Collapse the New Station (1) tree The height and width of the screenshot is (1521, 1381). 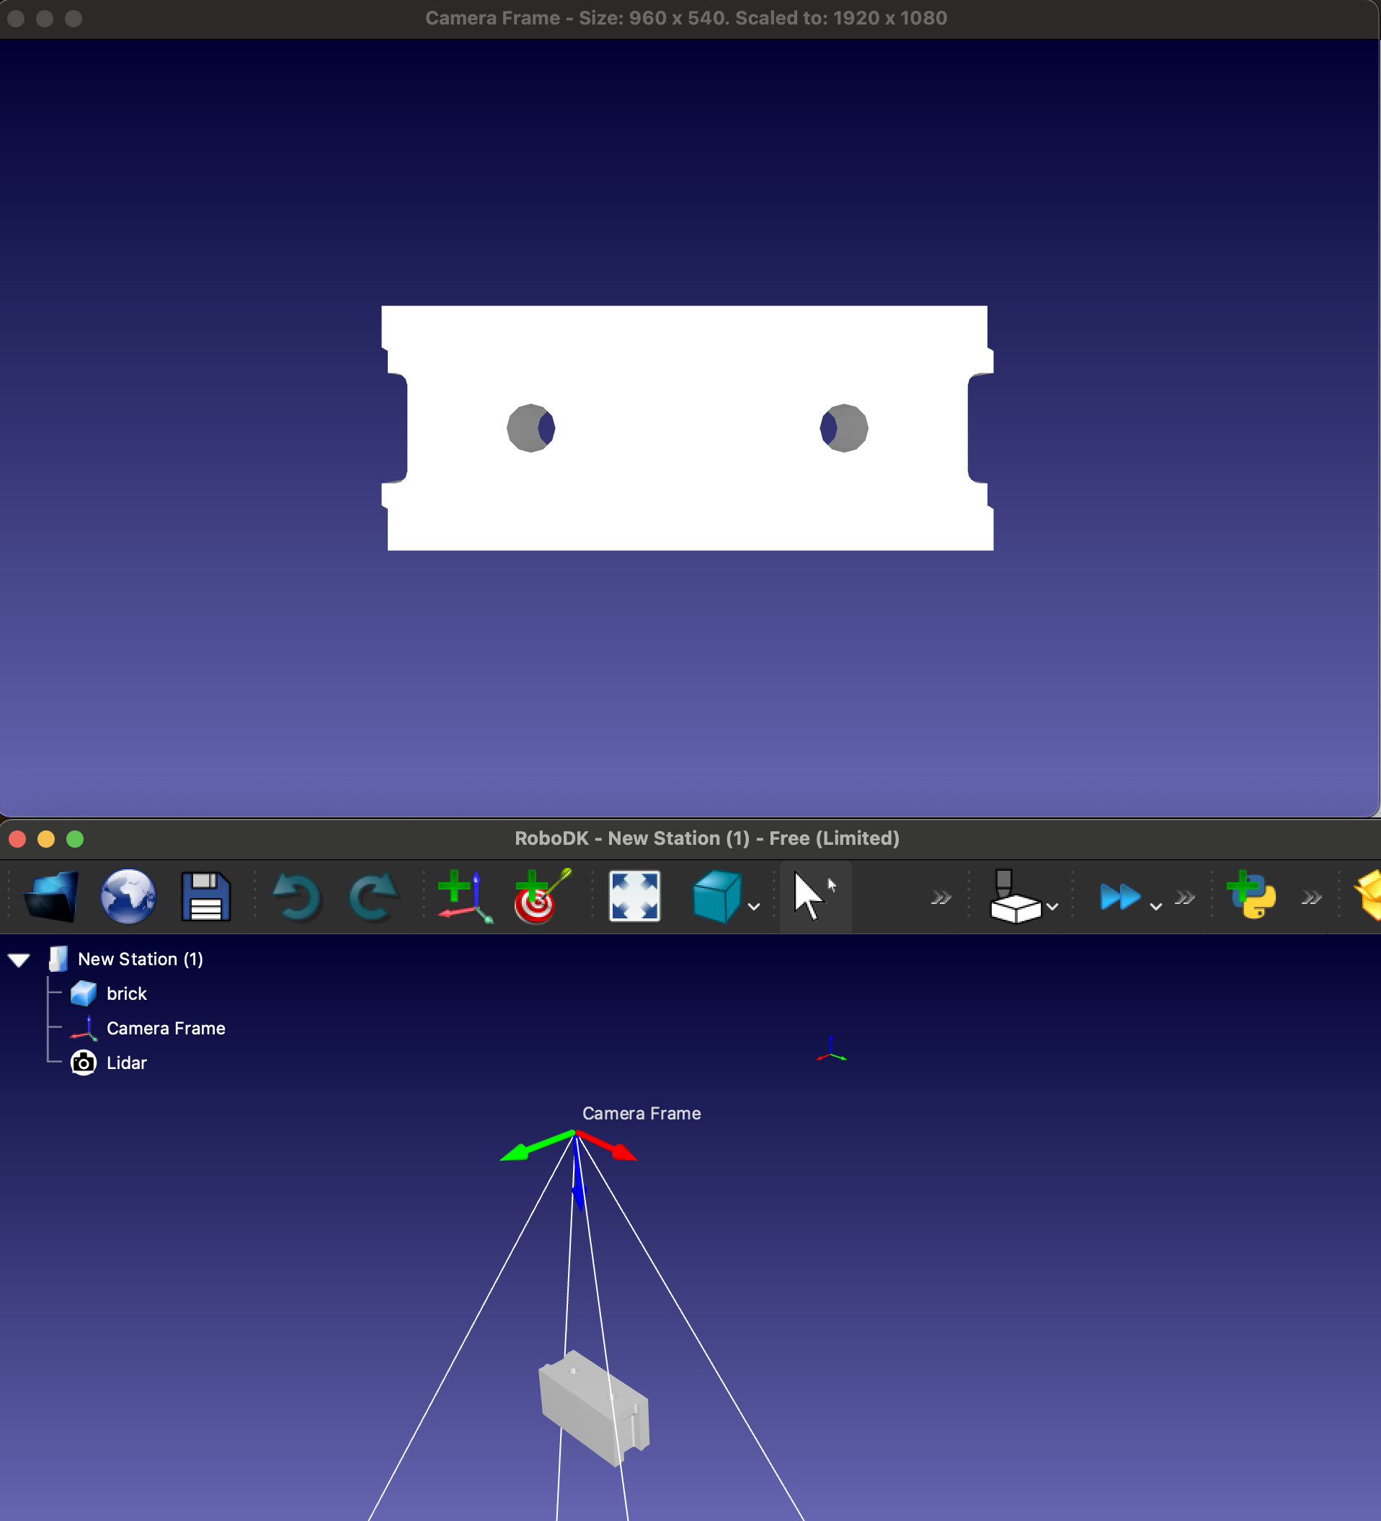(x=19, y=959)
